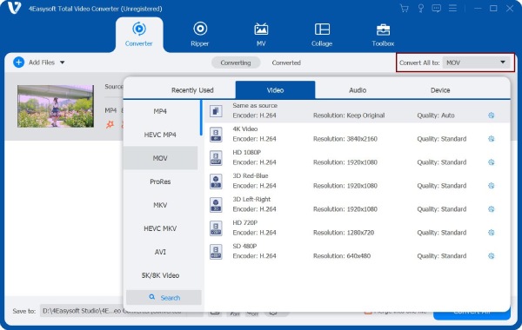
Task: Click the video thumbnail preview
Action: point(56,106)
